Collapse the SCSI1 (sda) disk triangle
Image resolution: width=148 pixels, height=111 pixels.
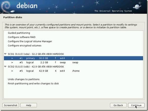click(x=5, y=54)
